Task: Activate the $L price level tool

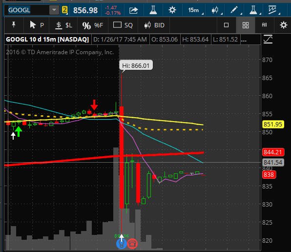Action: pos(64,25)
